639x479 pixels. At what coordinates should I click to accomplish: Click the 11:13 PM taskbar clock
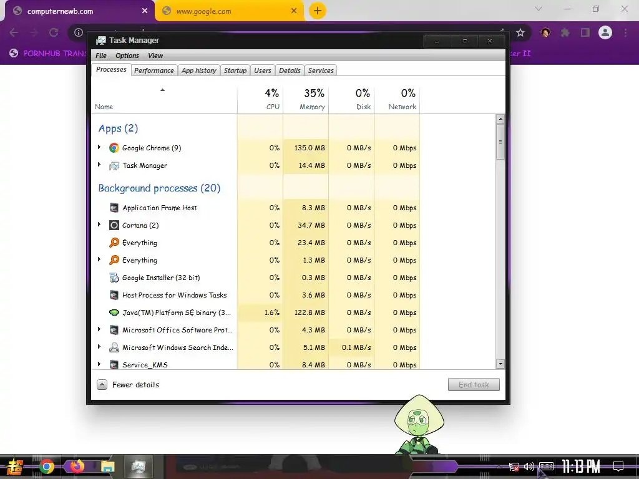tap(581, 467)
